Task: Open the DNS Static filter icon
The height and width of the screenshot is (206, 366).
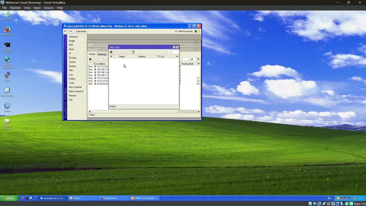Action: click(x=133, y=52)
